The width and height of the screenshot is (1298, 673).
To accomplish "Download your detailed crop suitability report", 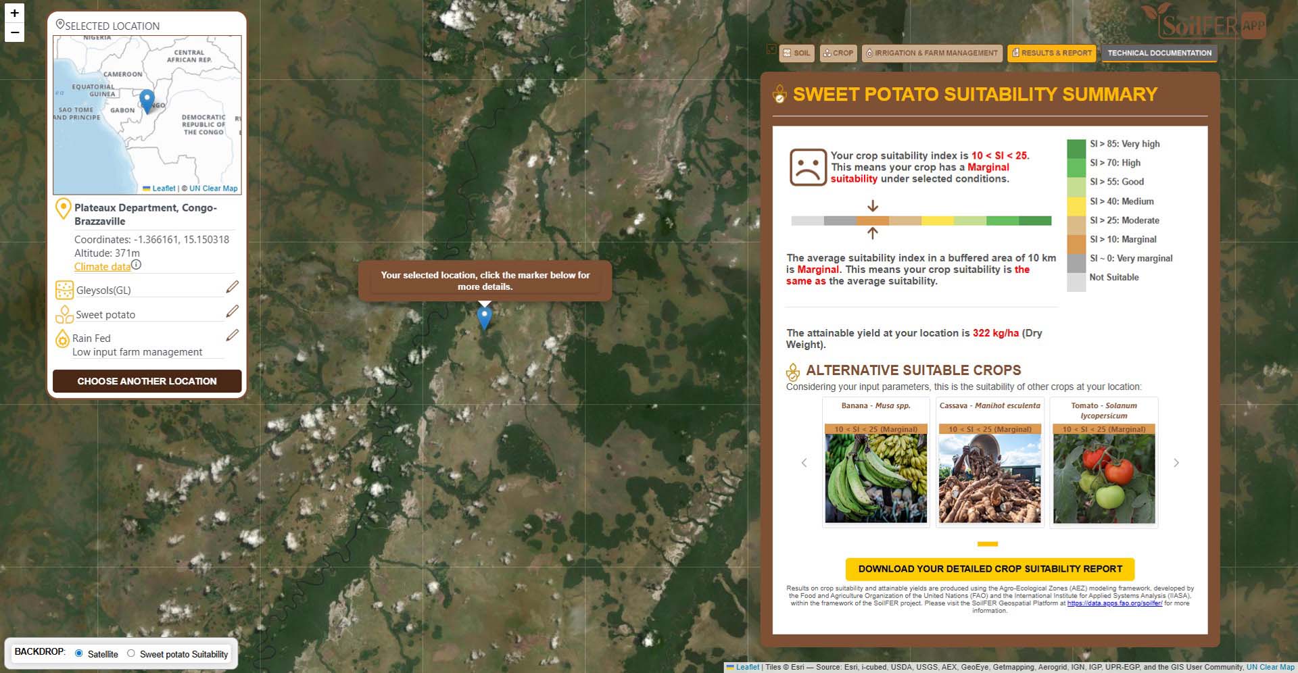I will pyautogui.click(x=990, y=569).
